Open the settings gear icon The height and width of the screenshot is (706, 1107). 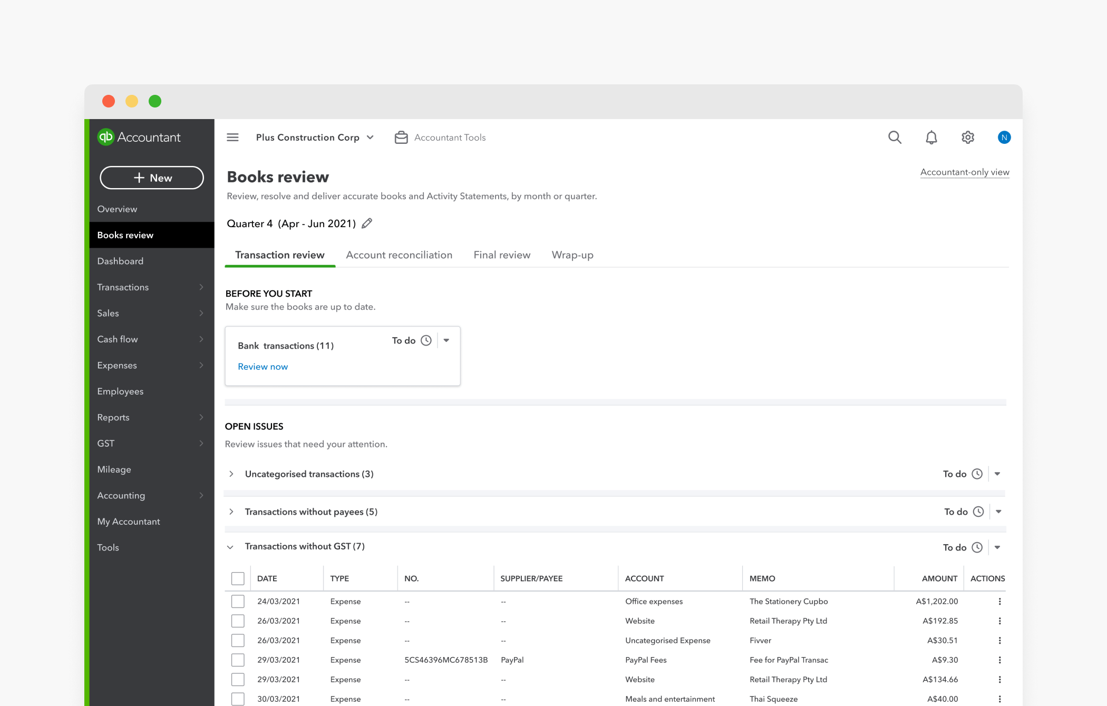coord(968,138)
